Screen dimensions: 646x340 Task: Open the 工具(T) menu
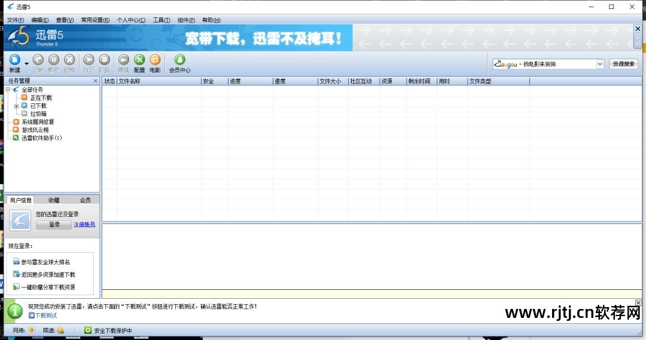161,20
